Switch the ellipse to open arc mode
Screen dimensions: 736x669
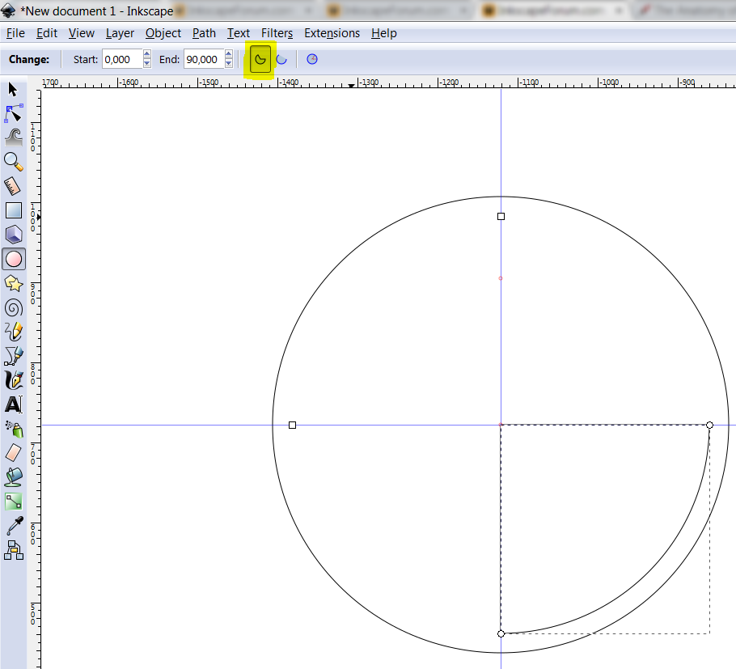click(x=283, y=58)
